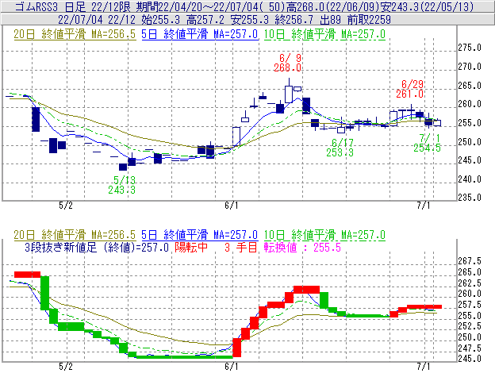Click the 7/1 254.5 low annotation
Image resolution: width=495 pixels, height=377 pixels.
[428, 143]
